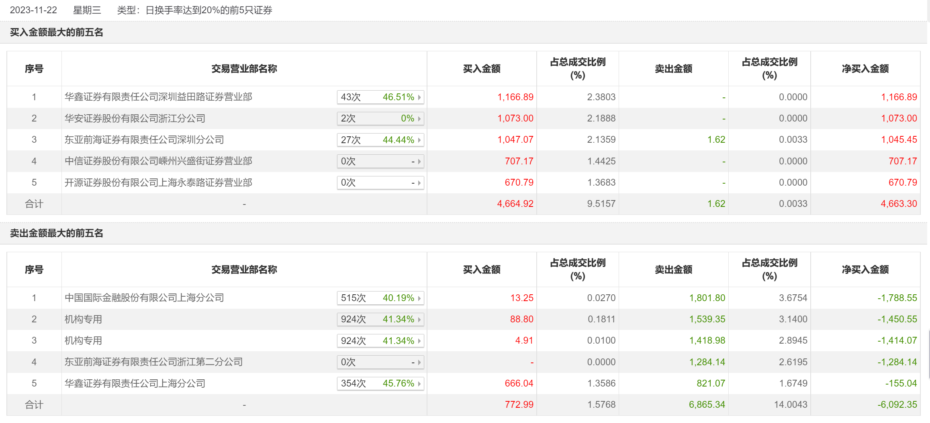Open the 华安证券股份有限公司浙江分公司 link
The height and width of the screenshot is (423, 930).
coord(135,119)
